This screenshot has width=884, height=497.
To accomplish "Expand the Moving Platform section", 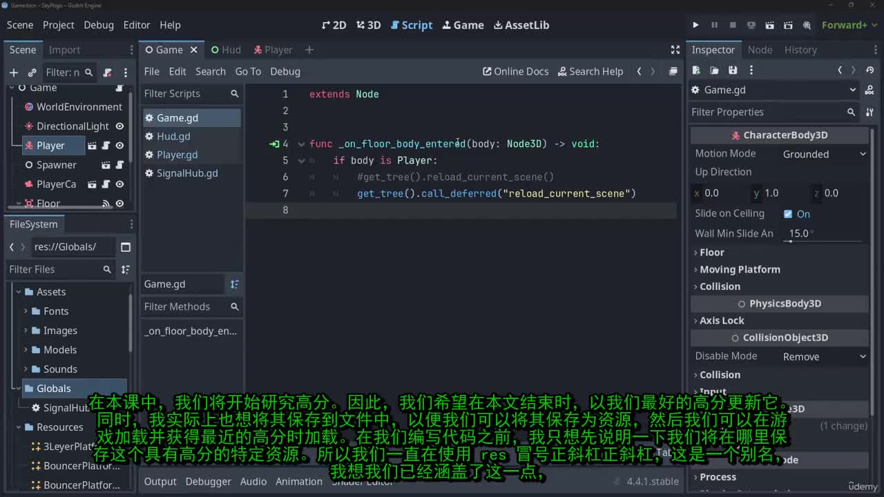I will [739, 269].
